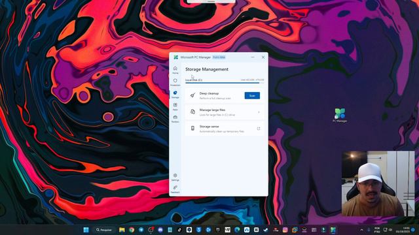This screenshot has height=235, width=419.
Task: Click the Storage sense title text
Action: click(x=209, y=127)
